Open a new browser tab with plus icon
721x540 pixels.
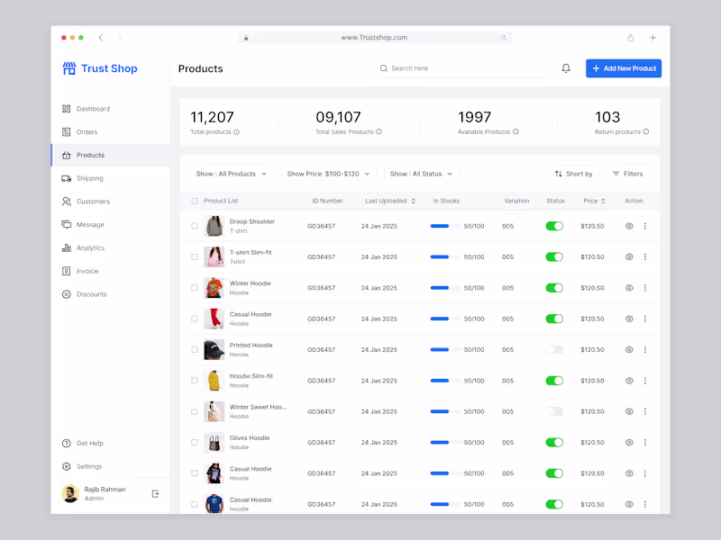(x=653, y=38)
